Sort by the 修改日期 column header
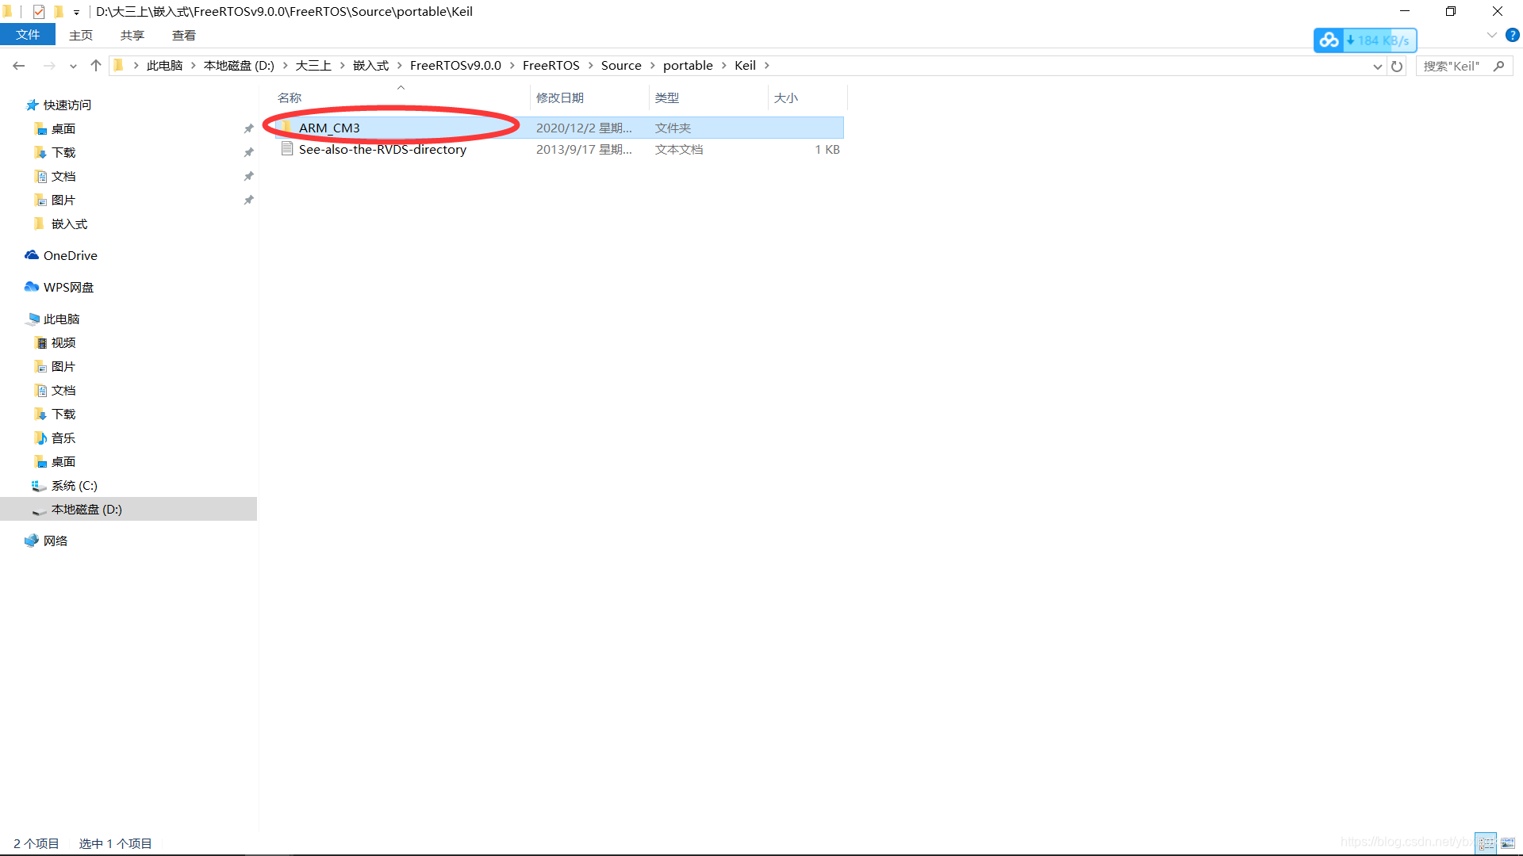Screen dimensions: 1523x856 click(x=560, y=97)
